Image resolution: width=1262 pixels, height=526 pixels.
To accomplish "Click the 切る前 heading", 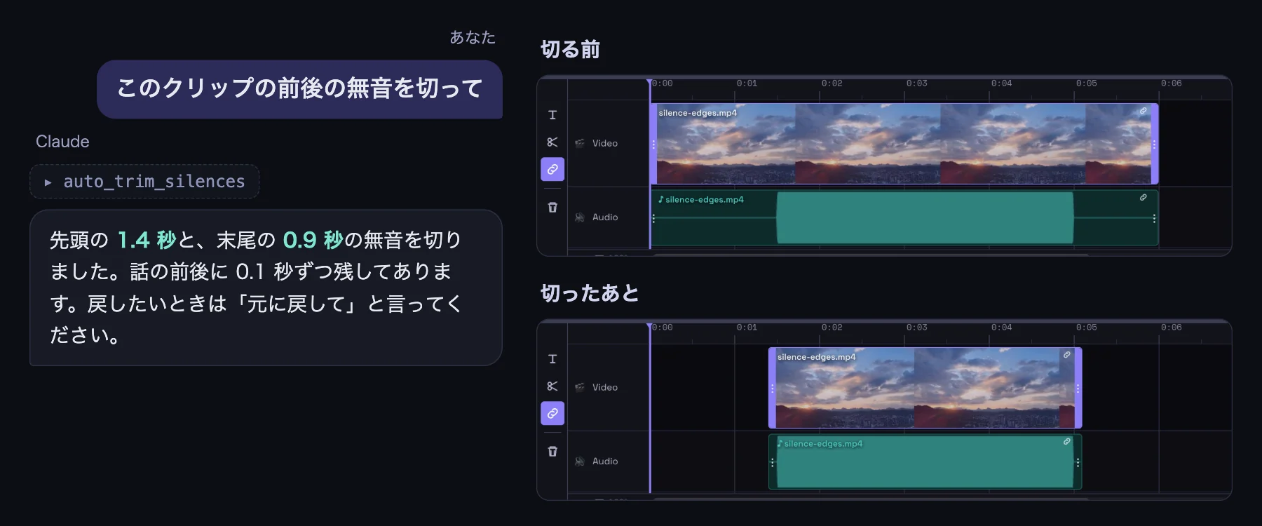I will coord(571,49).
